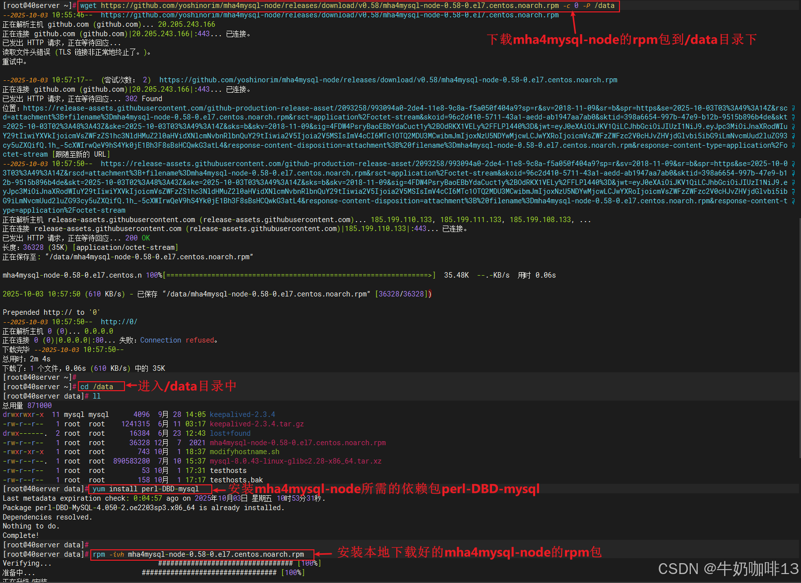
Task: Select lost+found directory entry
Action: [230, 433]
